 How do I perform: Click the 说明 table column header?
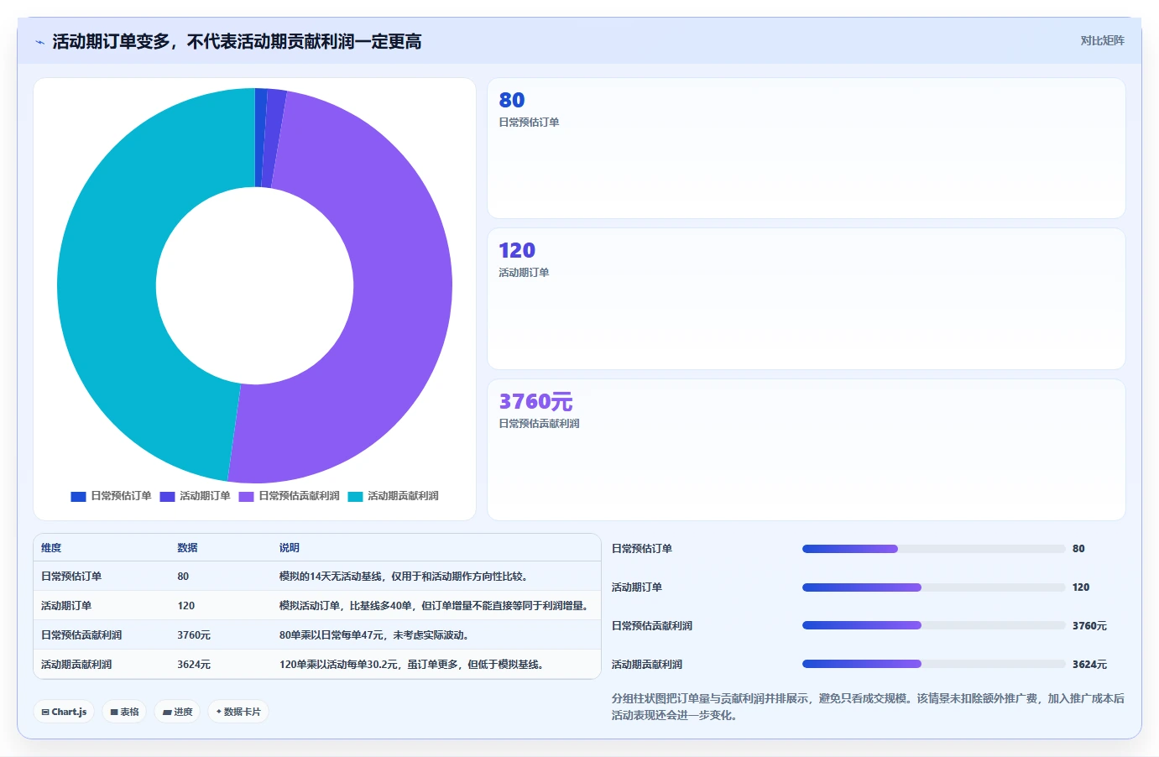[x=290, y=548]
